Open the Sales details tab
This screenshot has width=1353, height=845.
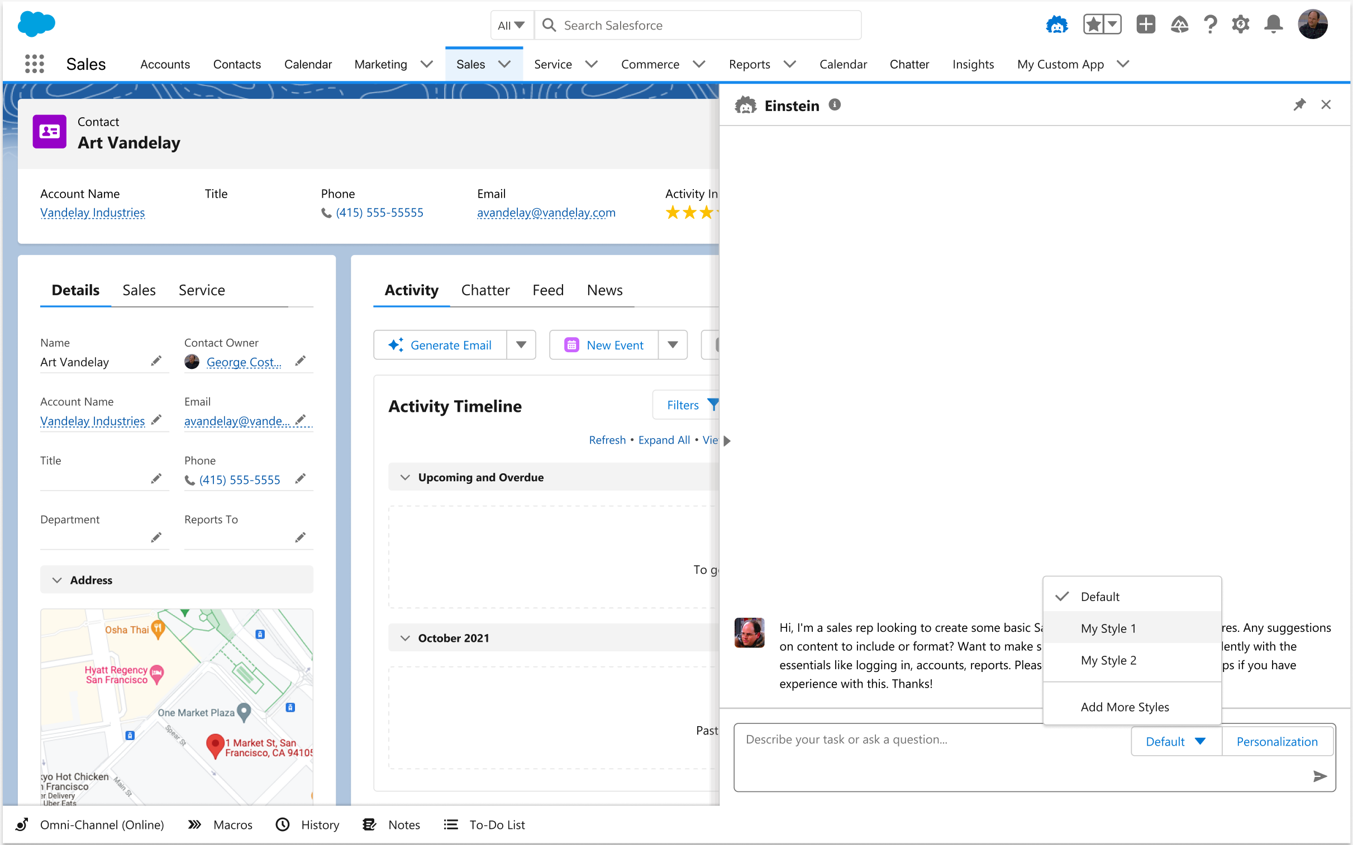point(139,290)
